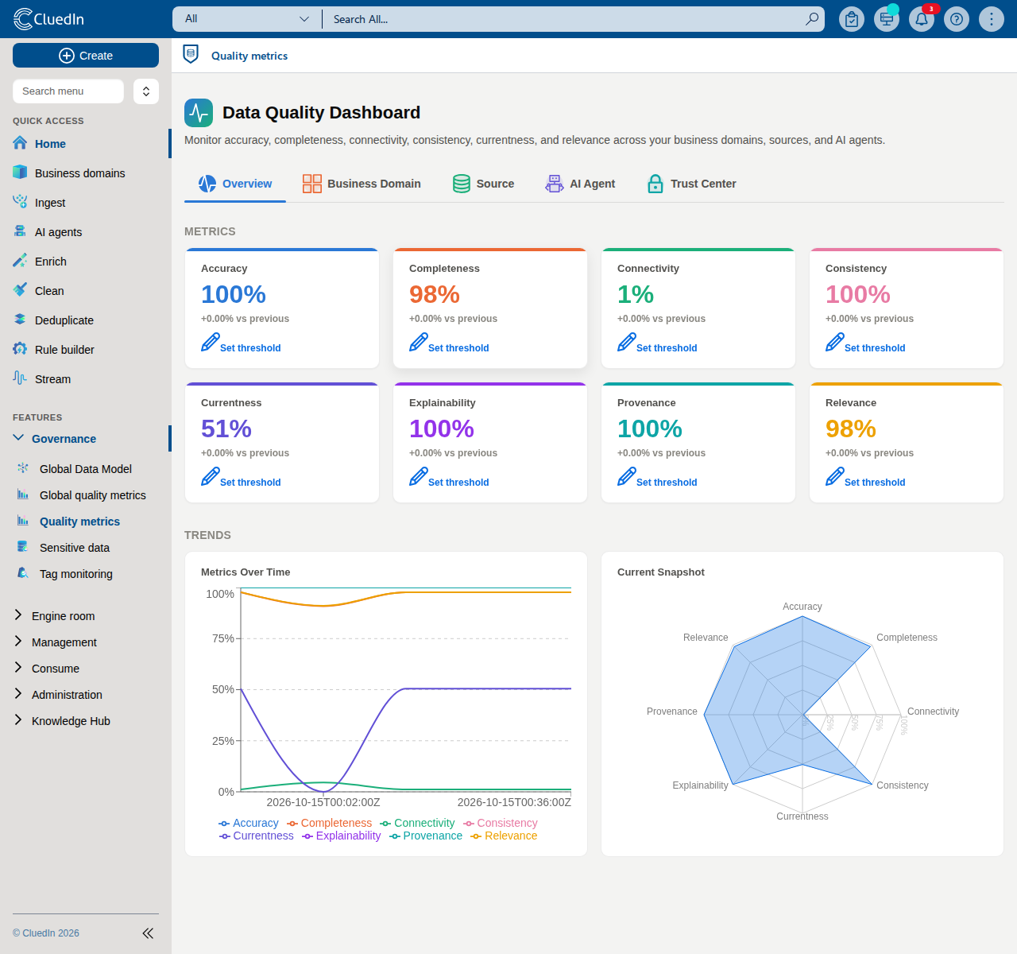Click the Currentness 51% value
This screenshot has height=954, width=1017.
point(226,429)
